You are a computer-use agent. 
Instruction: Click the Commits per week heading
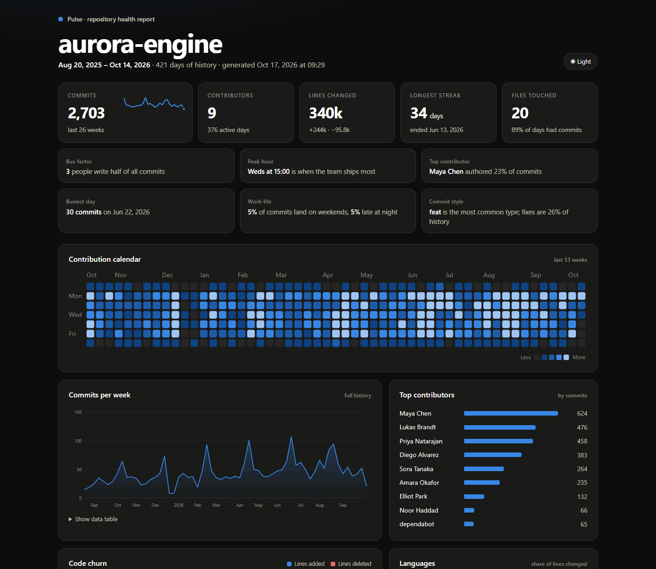(x=99, y=395)
